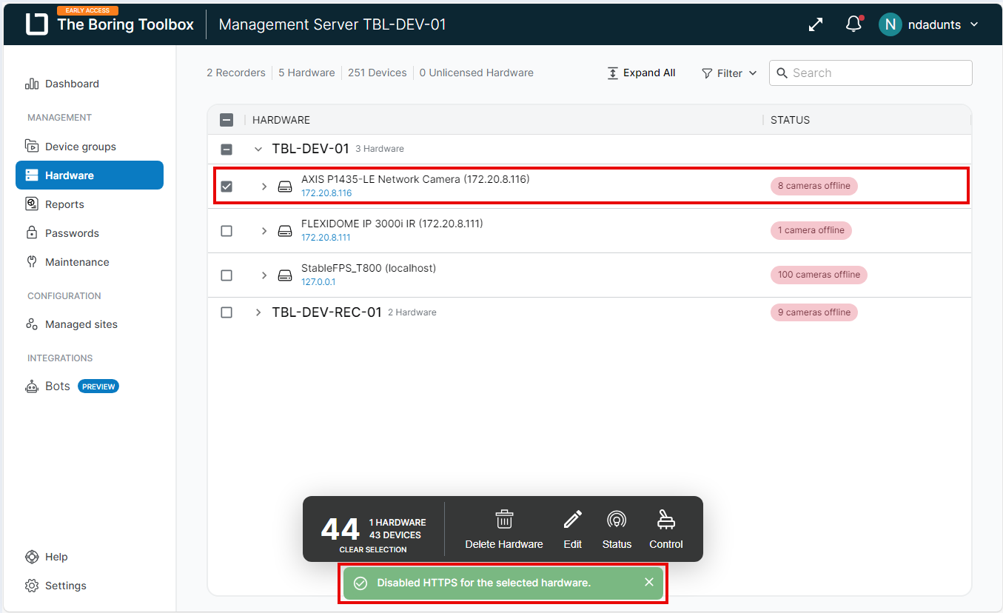Collapse the TBL-DEV-01 recorder group
The width and height of the screenshot is (1003, 613).
tap(258, 149)
